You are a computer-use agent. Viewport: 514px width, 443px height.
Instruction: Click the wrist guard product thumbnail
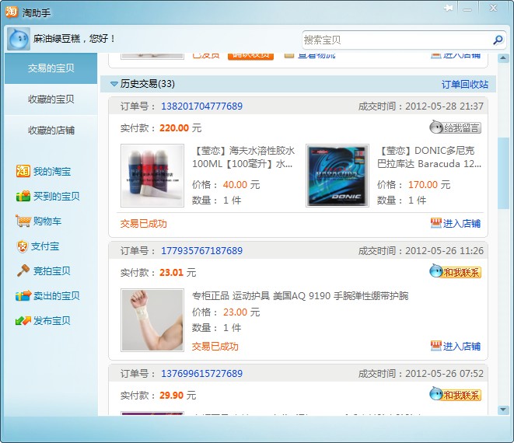[152, 319]
